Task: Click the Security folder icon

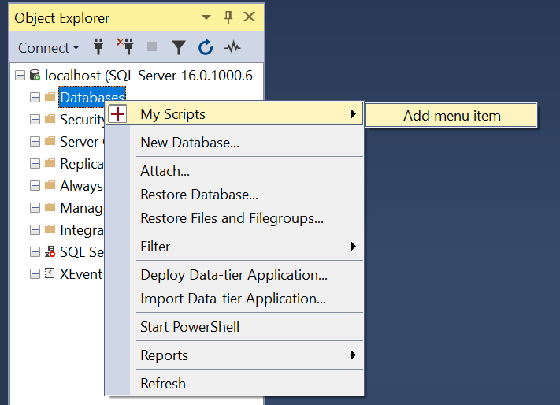Action: (x=50, y=119)
